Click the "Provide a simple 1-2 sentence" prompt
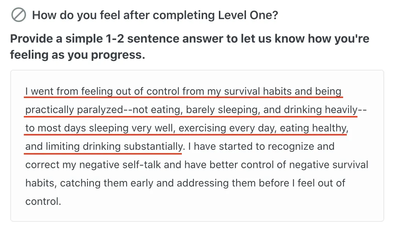The height and width of the screenshot is (232, 393). (x=190, y=47)
